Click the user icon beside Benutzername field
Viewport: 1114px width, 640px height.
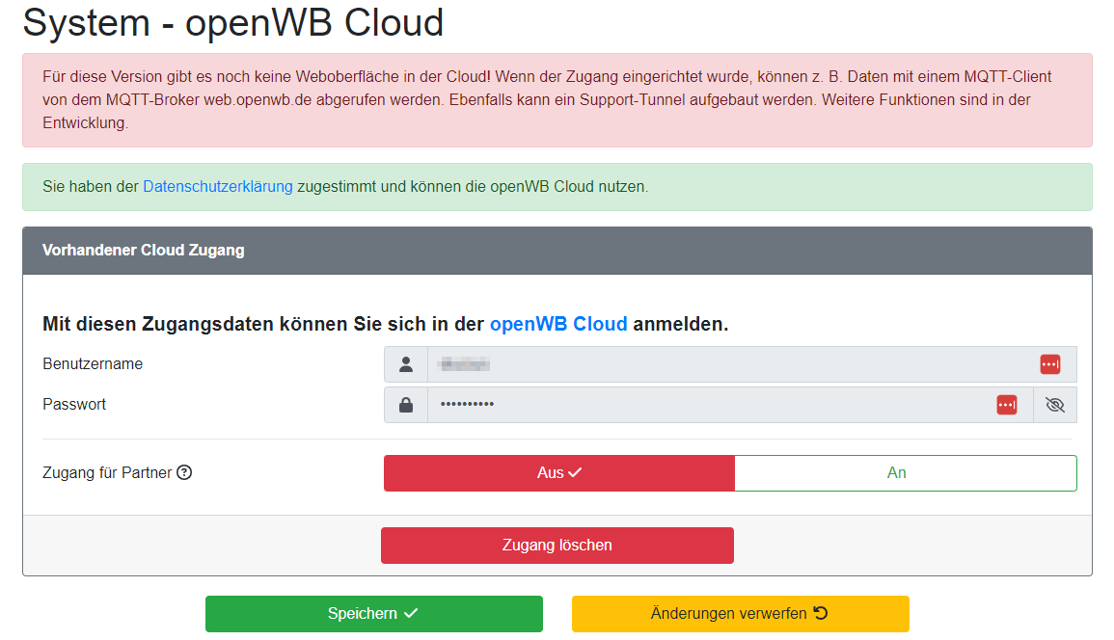tap(406, 364)
